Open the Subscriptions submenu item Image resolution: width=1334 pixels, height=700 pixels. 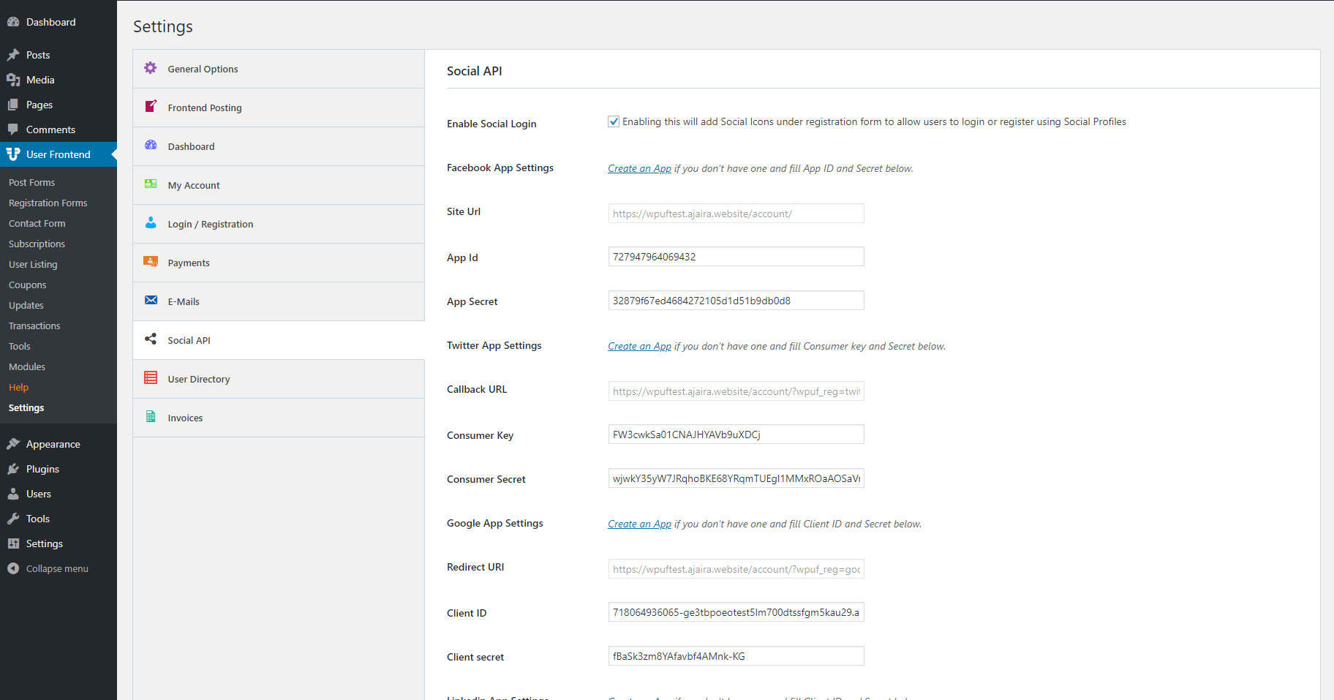(x=37, y=244)
